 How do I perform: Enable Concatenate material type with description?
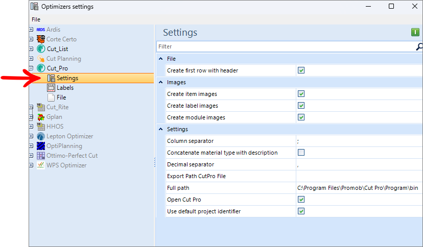(x=301, y=153)
